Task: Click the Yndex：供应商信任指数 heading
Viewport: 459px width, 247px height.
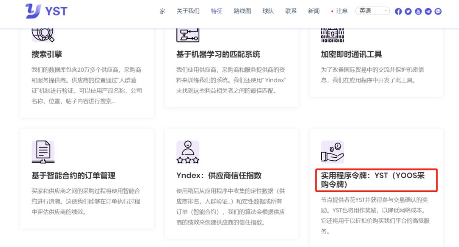Action: click(x=219, y=176)
